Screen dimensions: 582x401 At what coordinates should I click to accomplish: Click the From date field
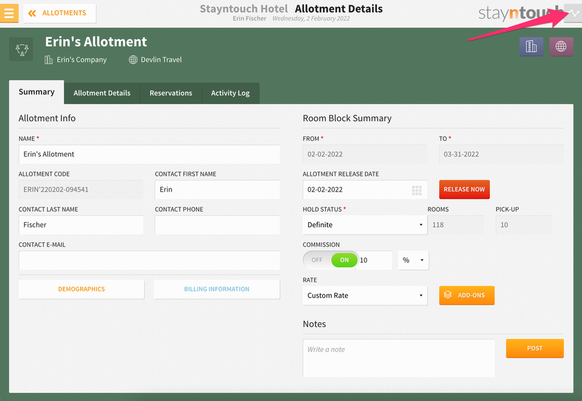tap(365, 154)
